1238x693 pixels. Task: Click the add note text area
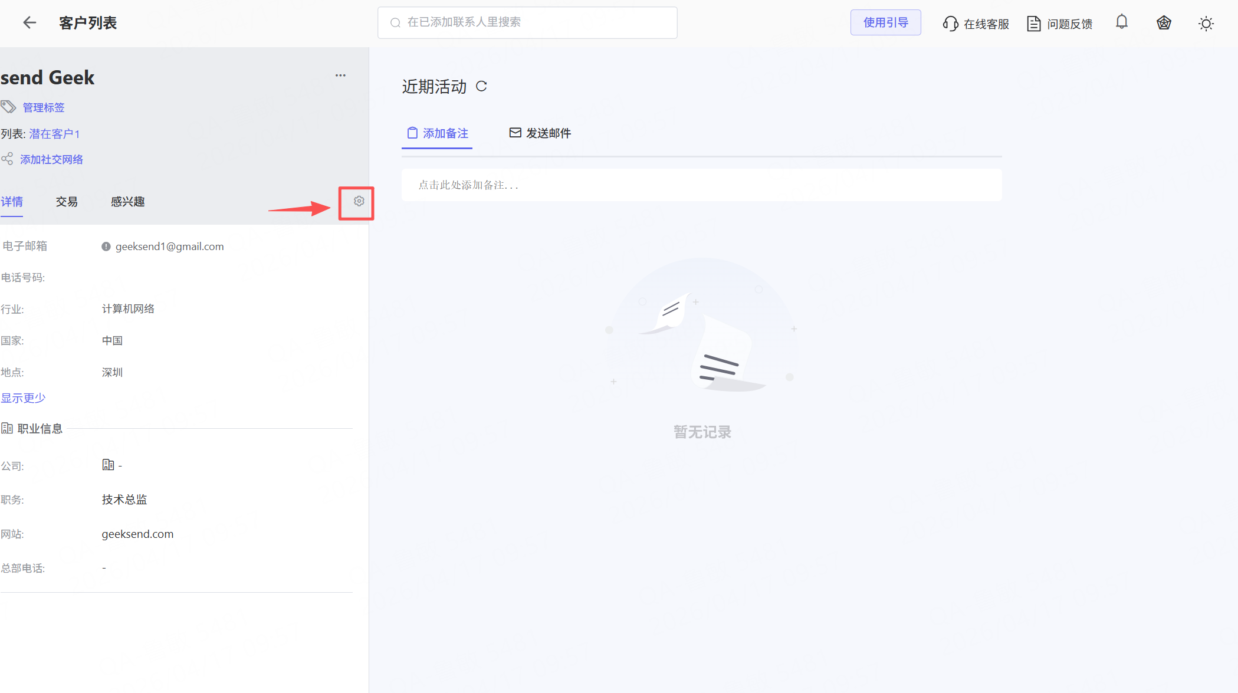pos(701,185)
